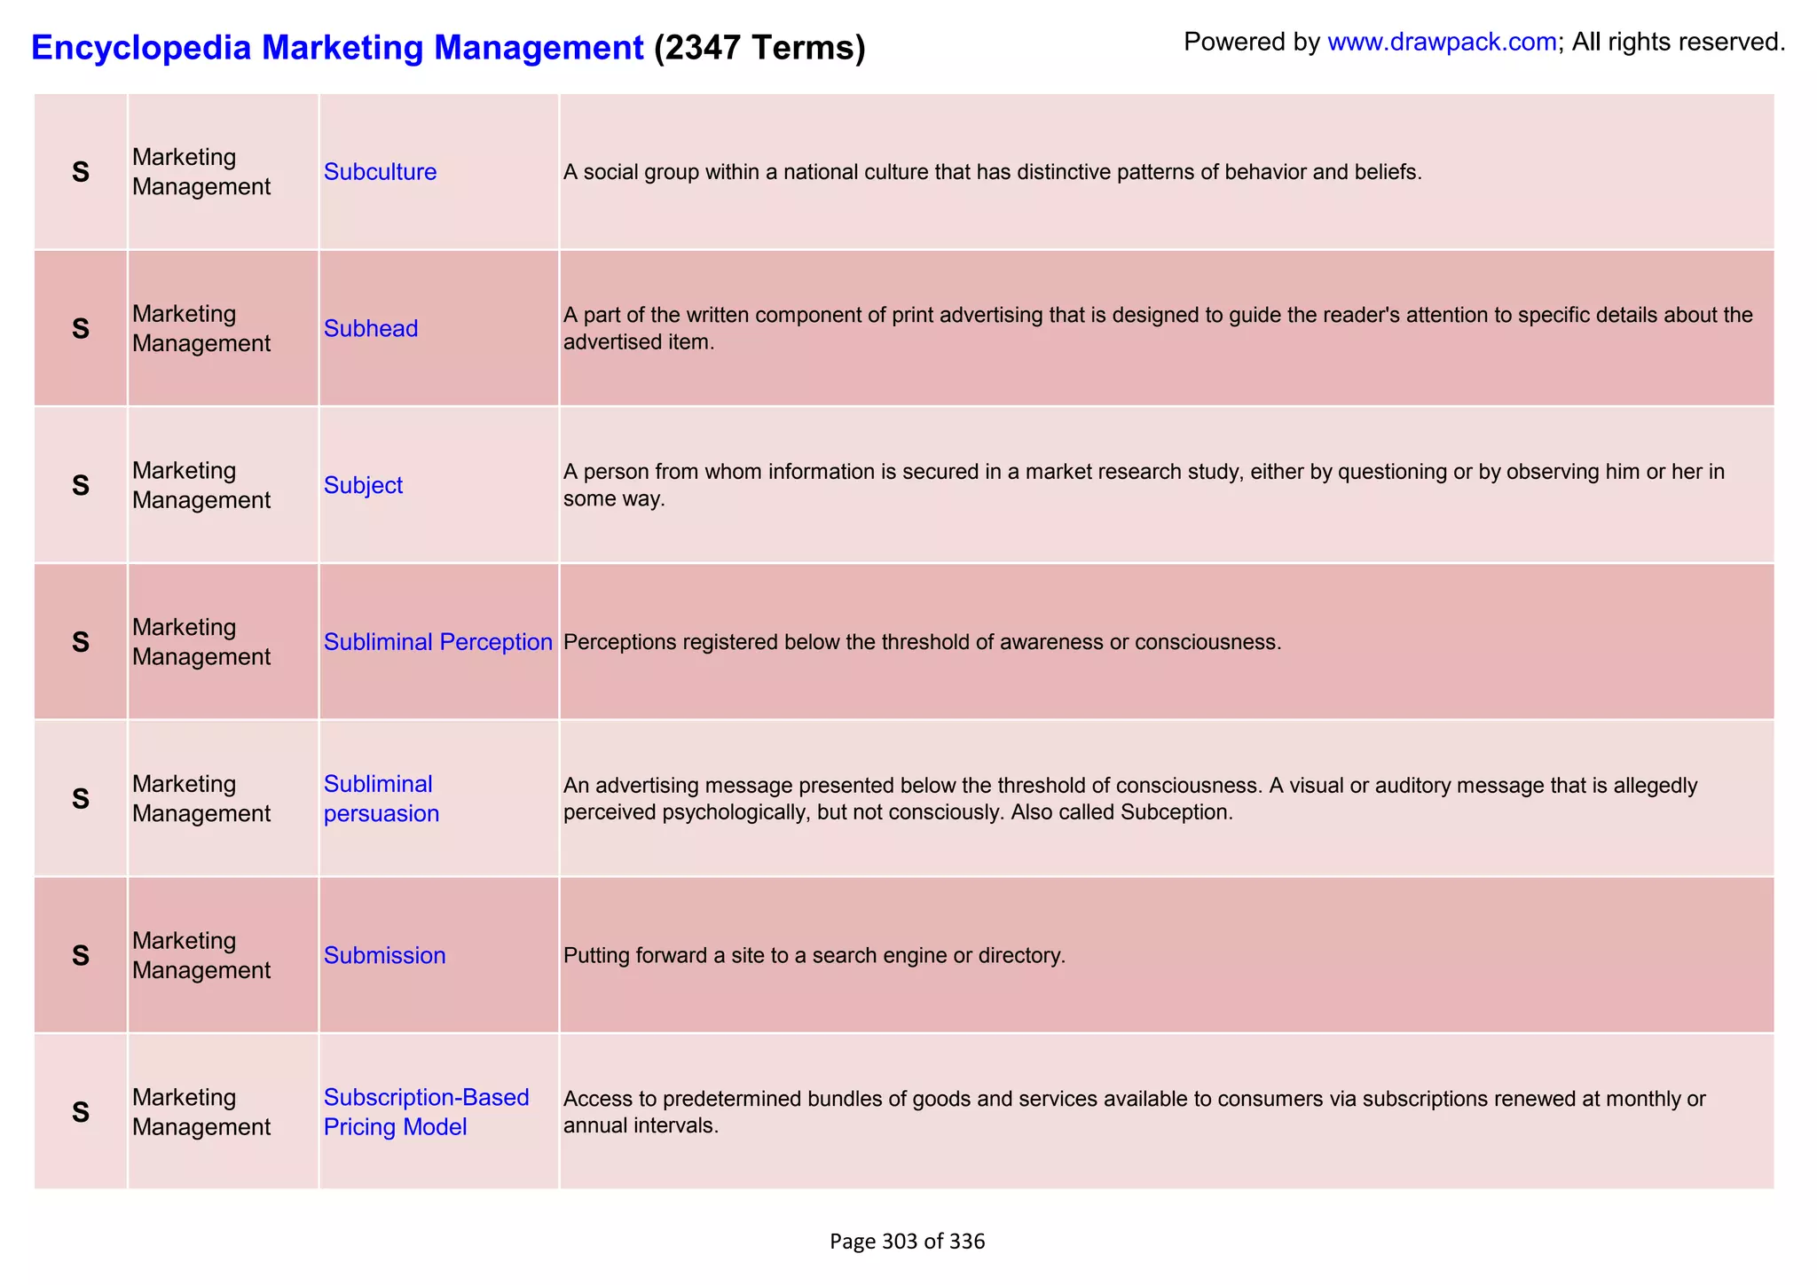The height and width of the screenshot is (1285, 1817).
Task: Select 'Putting forward a site to a search engine'
Action: click(814, 955)
